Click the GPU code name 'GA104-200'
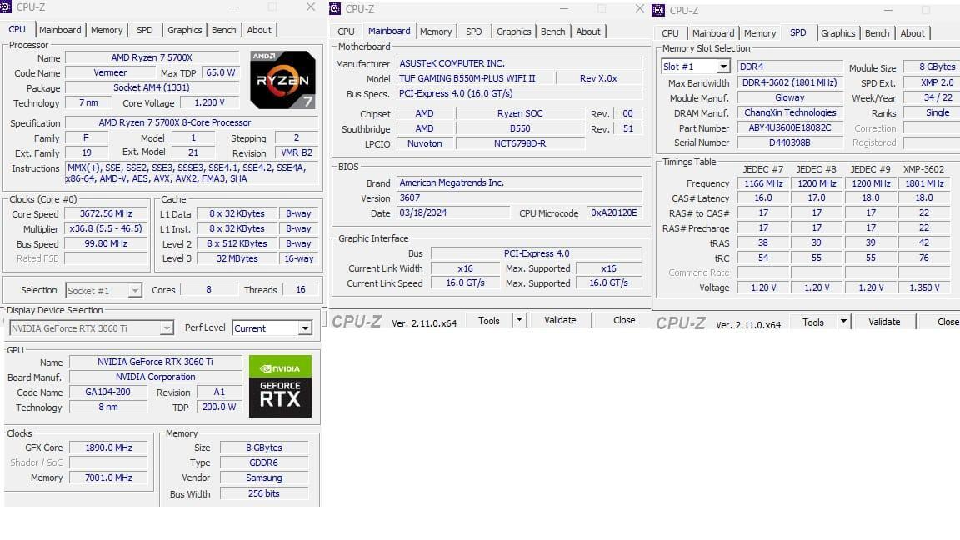Image resolution: width=960 pixels, height=540 pixels. point(108,392)
